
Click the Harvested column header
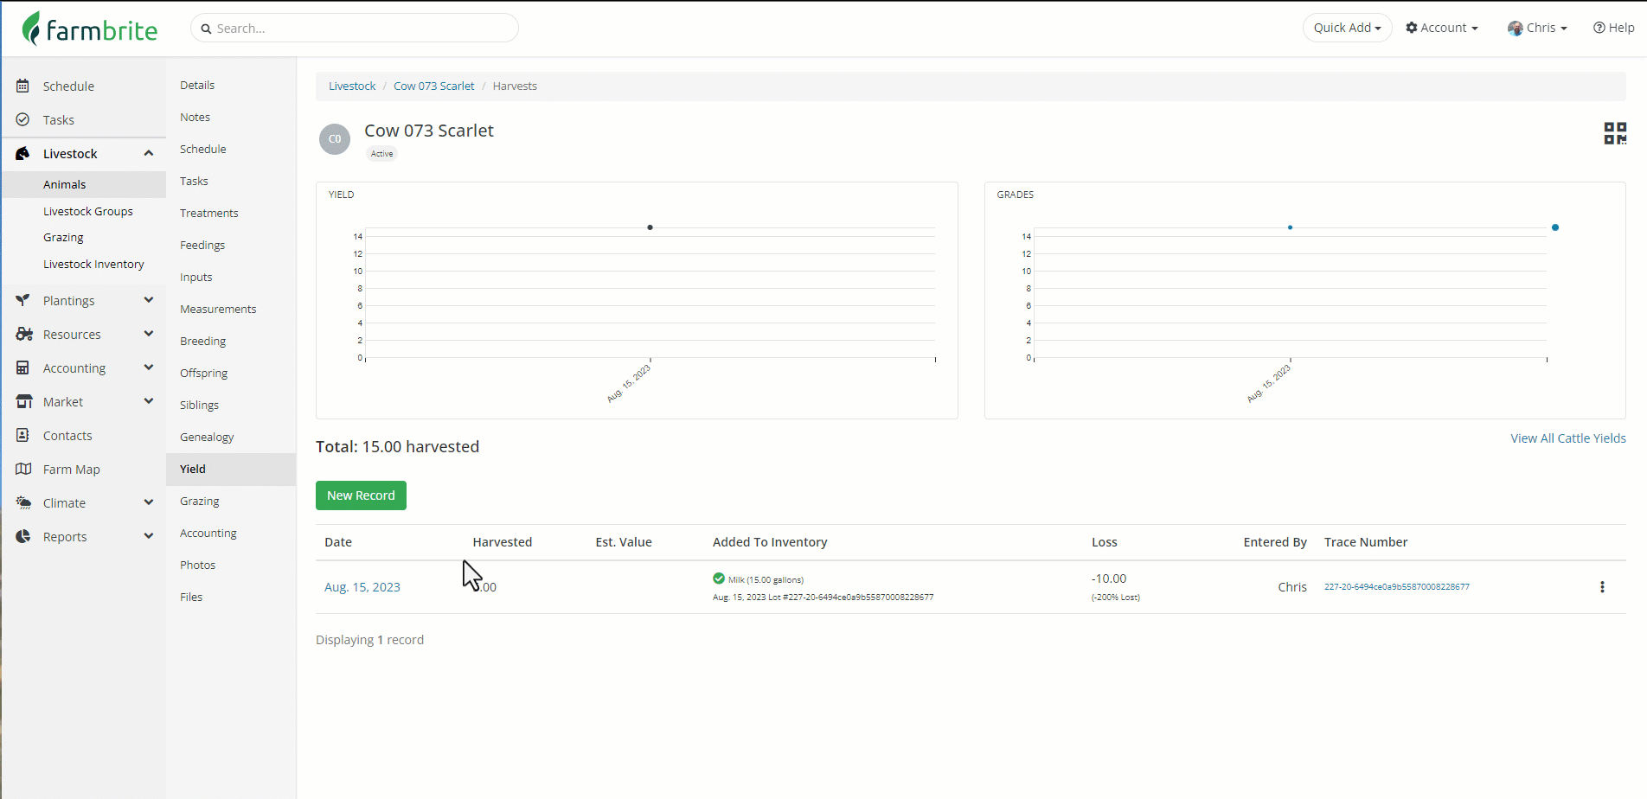pos(503,542)
